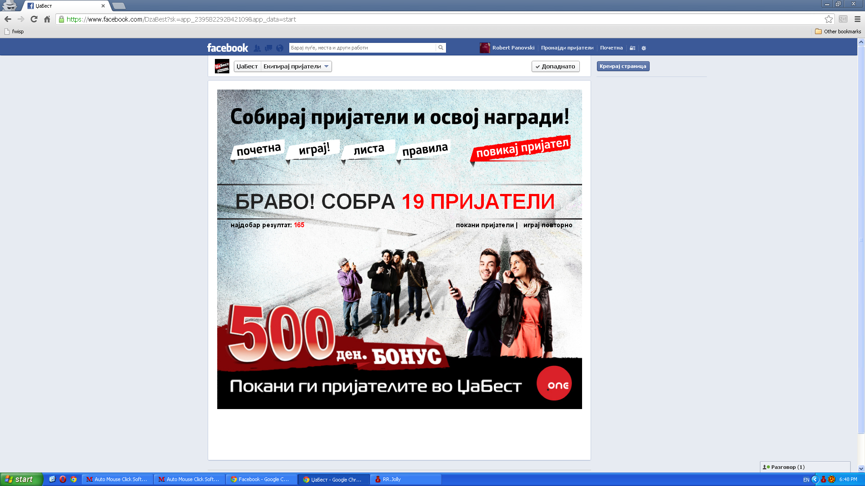Screen dimensions: 865x486
Task: Click the secure padlock in the address bar
Action: pos(61,19)
